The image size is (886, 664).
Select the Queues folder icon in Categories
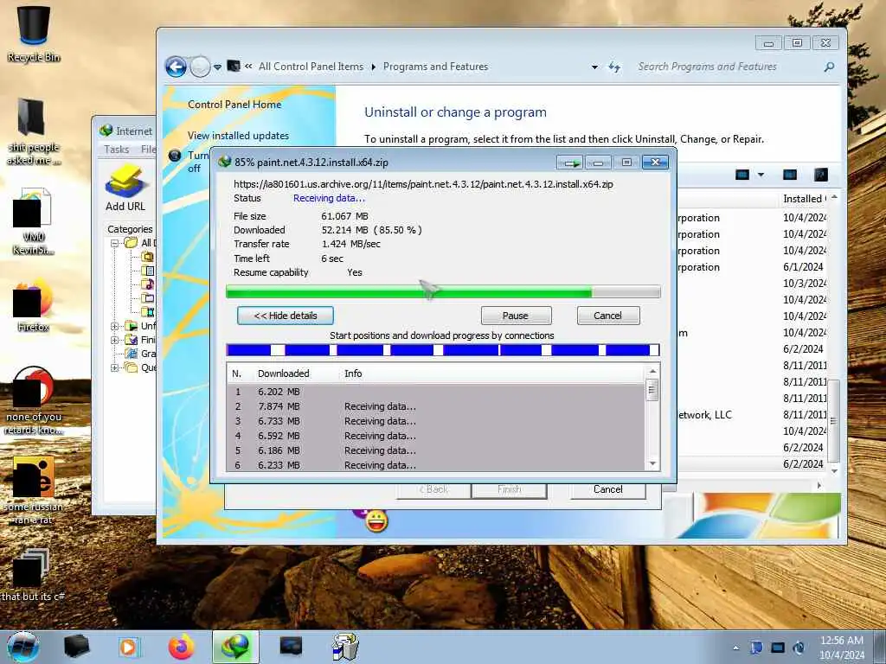(x=132, y=367)
